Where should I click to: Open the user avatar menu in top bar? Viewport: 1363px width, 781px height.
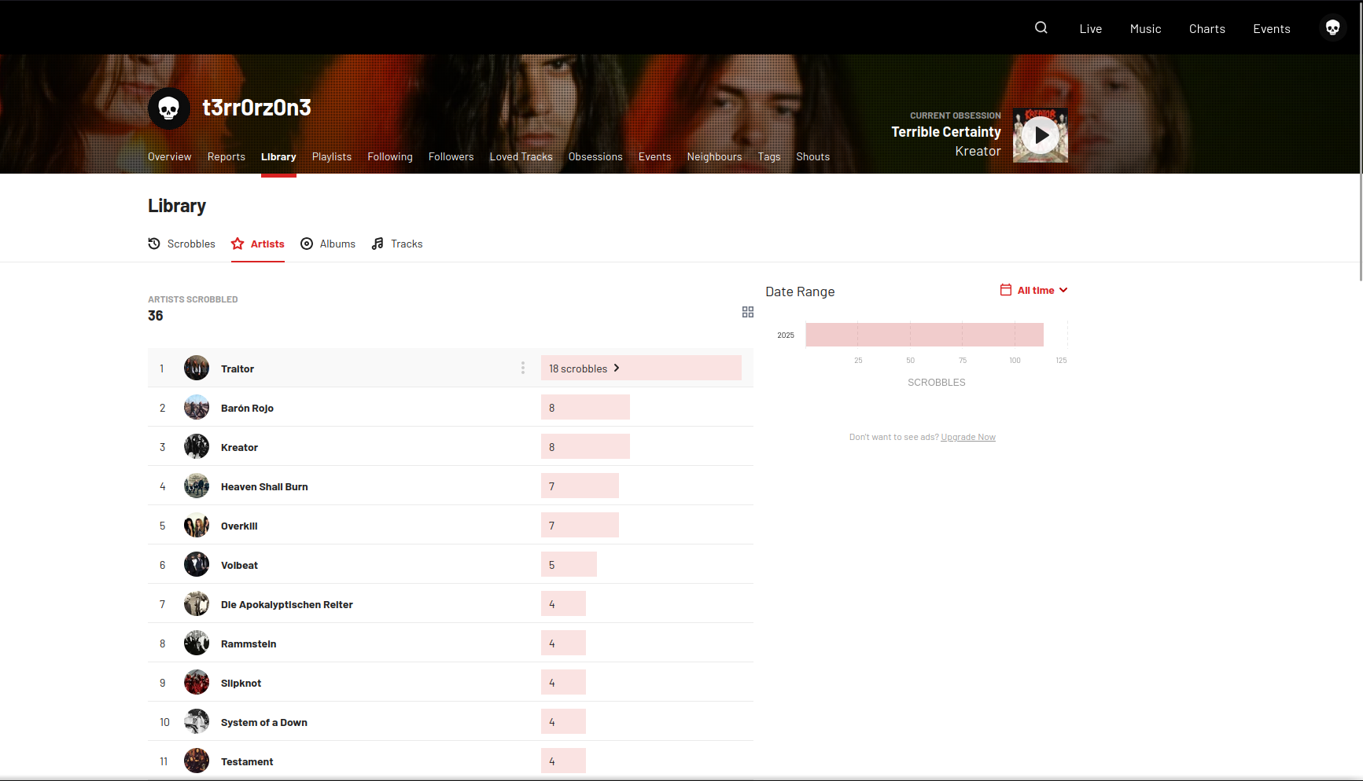point(1332,28)
